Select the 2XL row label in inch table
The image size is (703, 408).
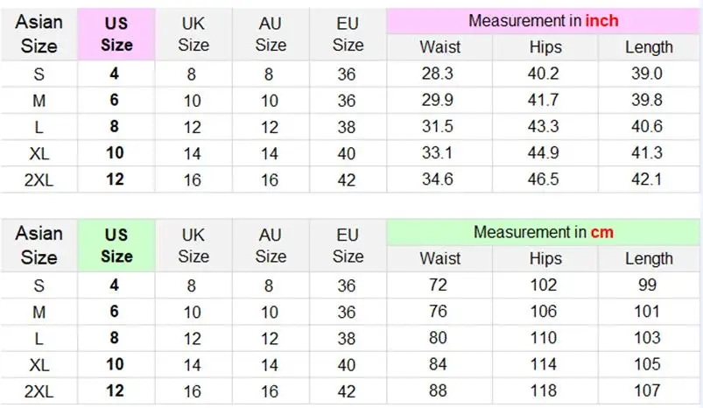coord(39,180)
